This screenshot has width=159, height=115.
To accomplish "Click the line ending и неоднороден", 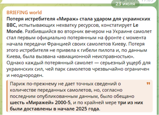I will [25, 75].
